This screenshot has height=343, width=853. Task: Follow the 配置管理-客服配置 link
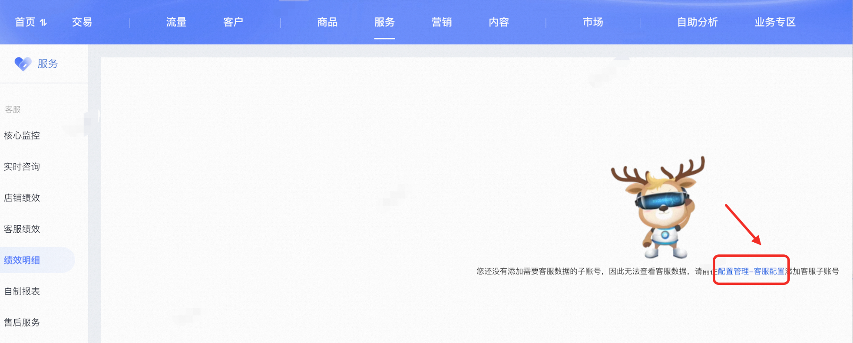[751, 271]
